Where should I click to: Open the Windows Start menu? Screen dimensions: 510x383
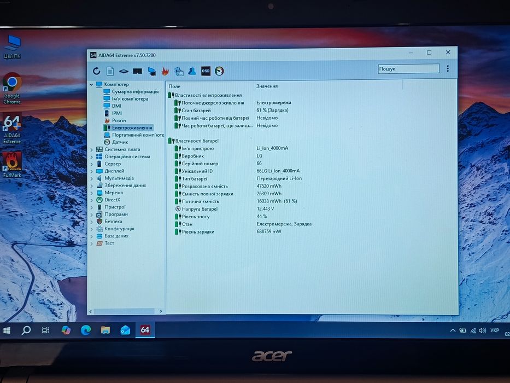click(x=7, y=330)
